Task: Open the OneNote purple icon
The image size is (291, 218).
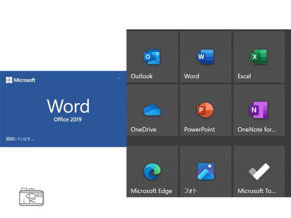Action: pyautogui.click(x=259, y=110)
